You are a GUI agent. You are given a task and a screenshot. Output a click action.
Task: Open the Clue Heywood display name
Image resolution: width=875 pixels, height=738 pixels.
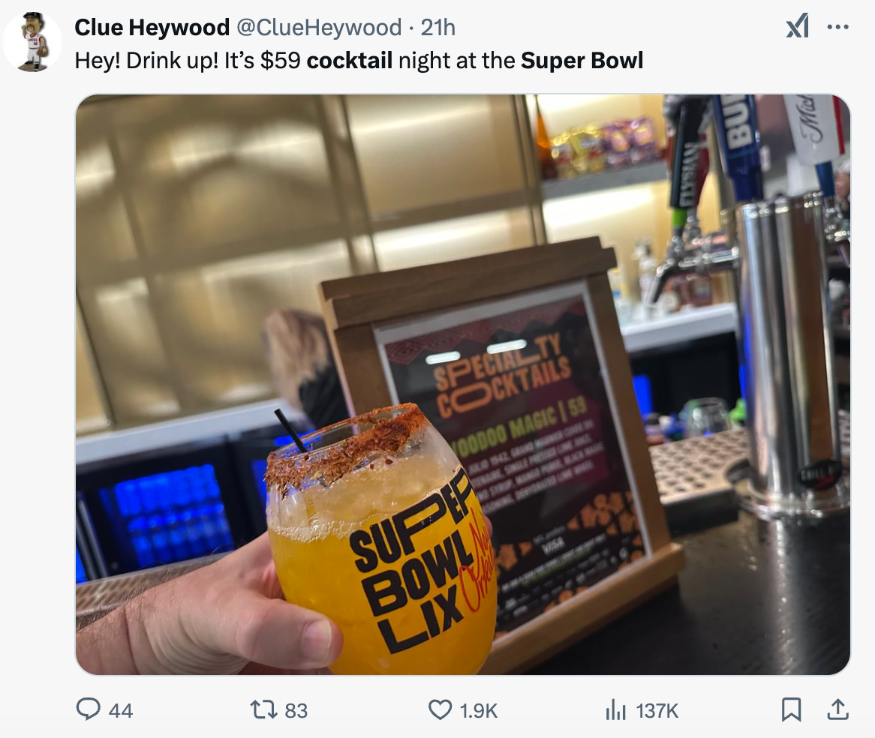(x=152, y=27)
